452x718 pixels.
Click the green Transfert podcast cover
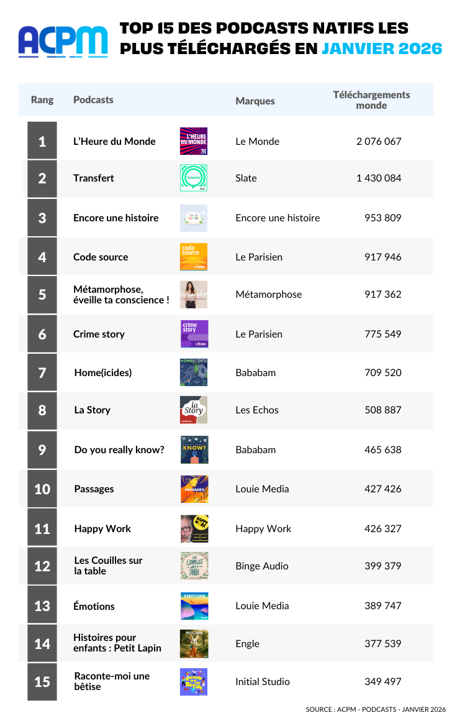point(193,178)
